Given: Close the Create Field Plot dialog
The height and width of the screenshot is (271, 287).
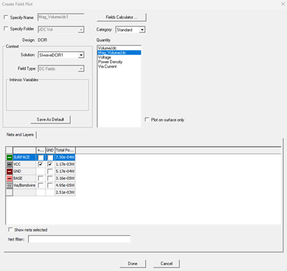Looking at the screenshot, I should coord(283,4).
